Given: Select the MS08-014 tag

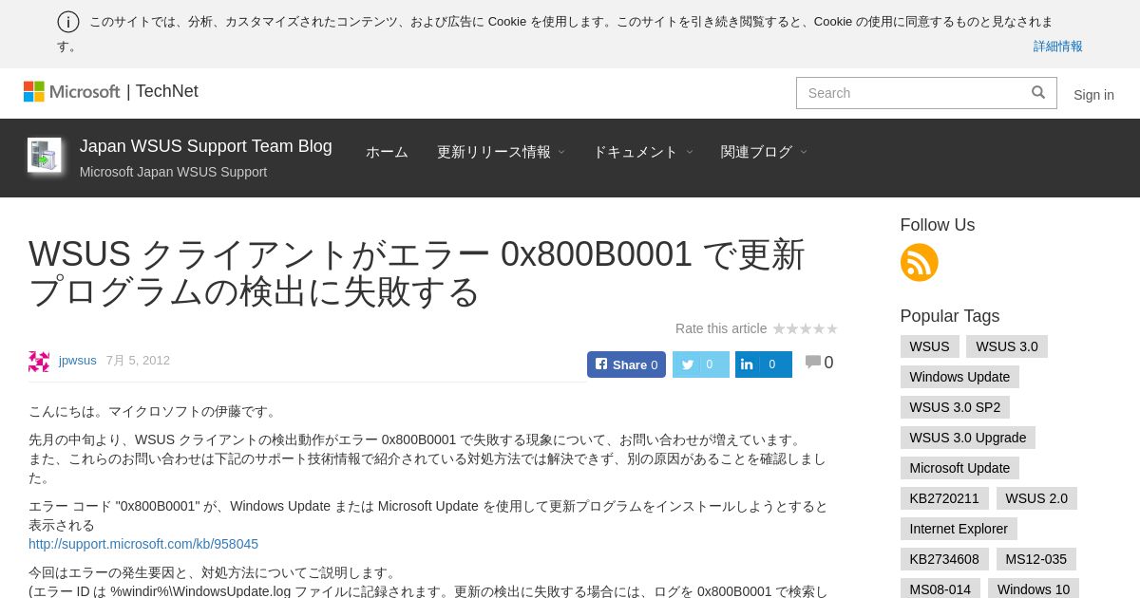Looking at the screenshot, I should click(940, 589).
